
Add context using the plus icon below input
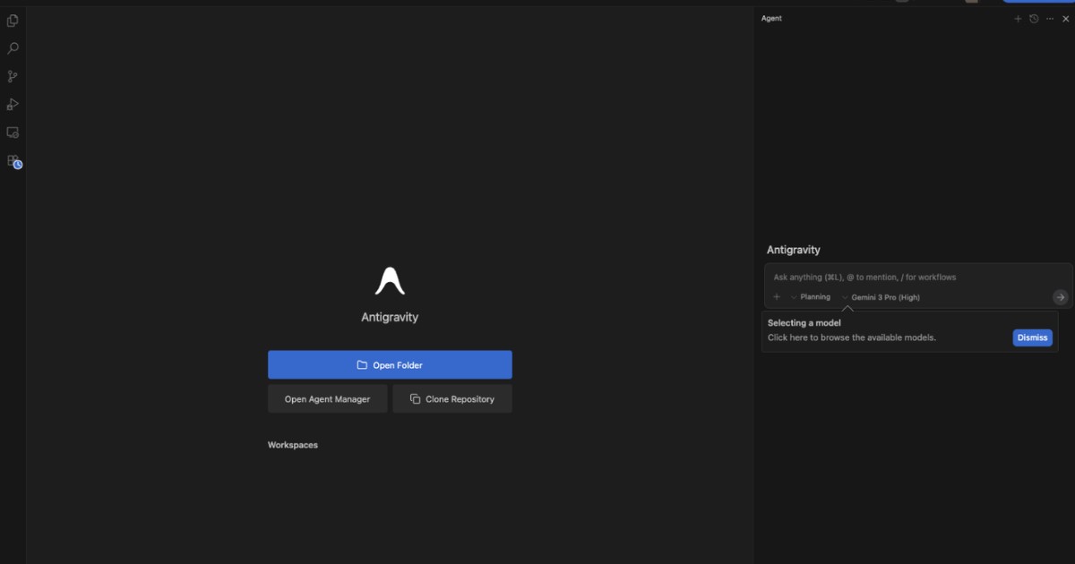tap(777, 297)
